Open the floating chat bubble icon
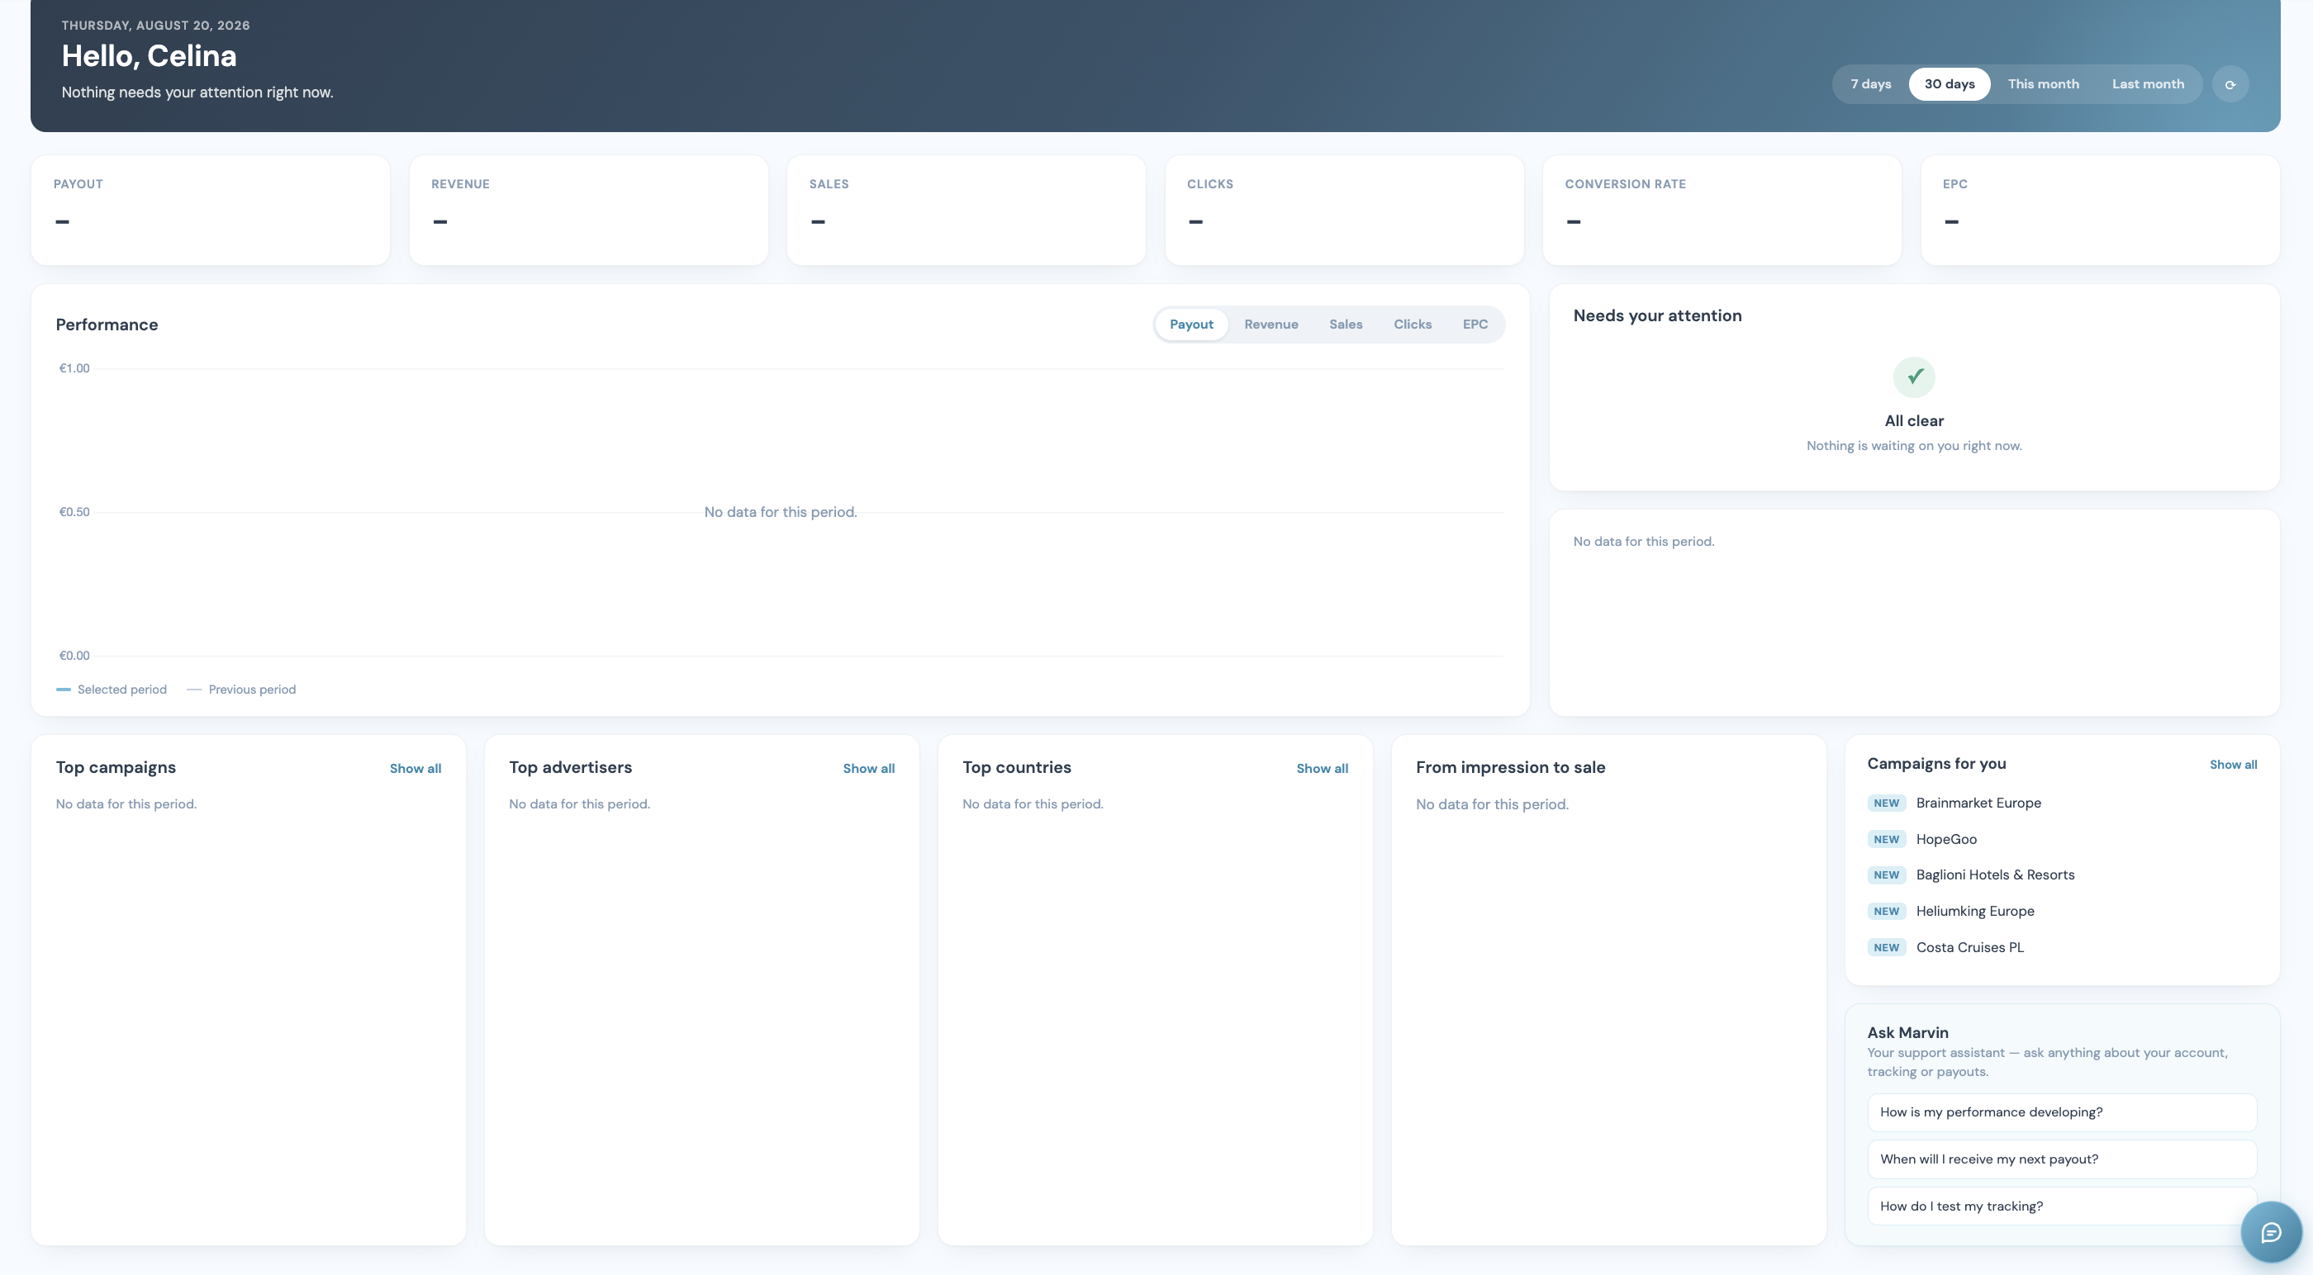Viewport: 2313px width, 1275px height. (2271, 1232)
